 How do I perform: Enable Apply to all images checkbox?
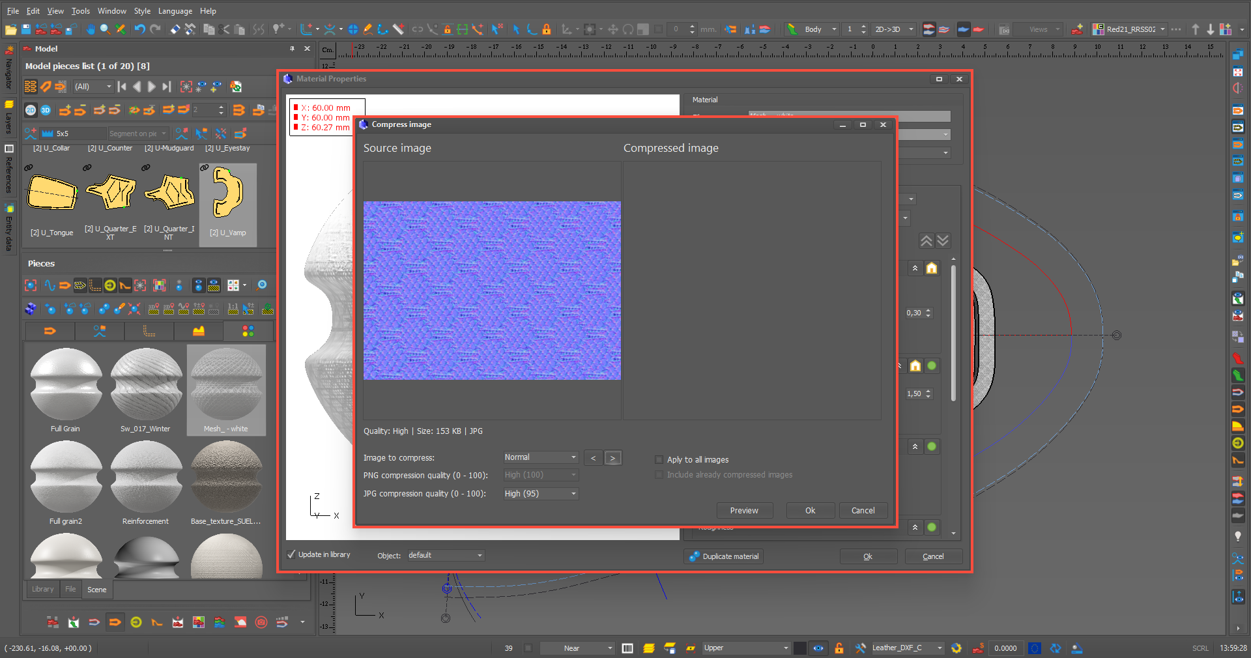tap(659, 460)
